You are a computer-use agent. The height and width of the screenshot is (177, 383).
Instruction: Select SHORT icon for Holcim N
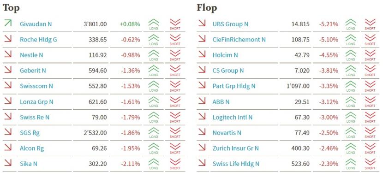(370, 55)
